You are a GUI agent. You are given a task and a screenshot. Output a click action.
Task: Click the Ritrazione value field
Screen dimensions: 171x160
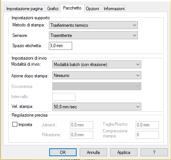pyautogui.click(x=82, y=135)
